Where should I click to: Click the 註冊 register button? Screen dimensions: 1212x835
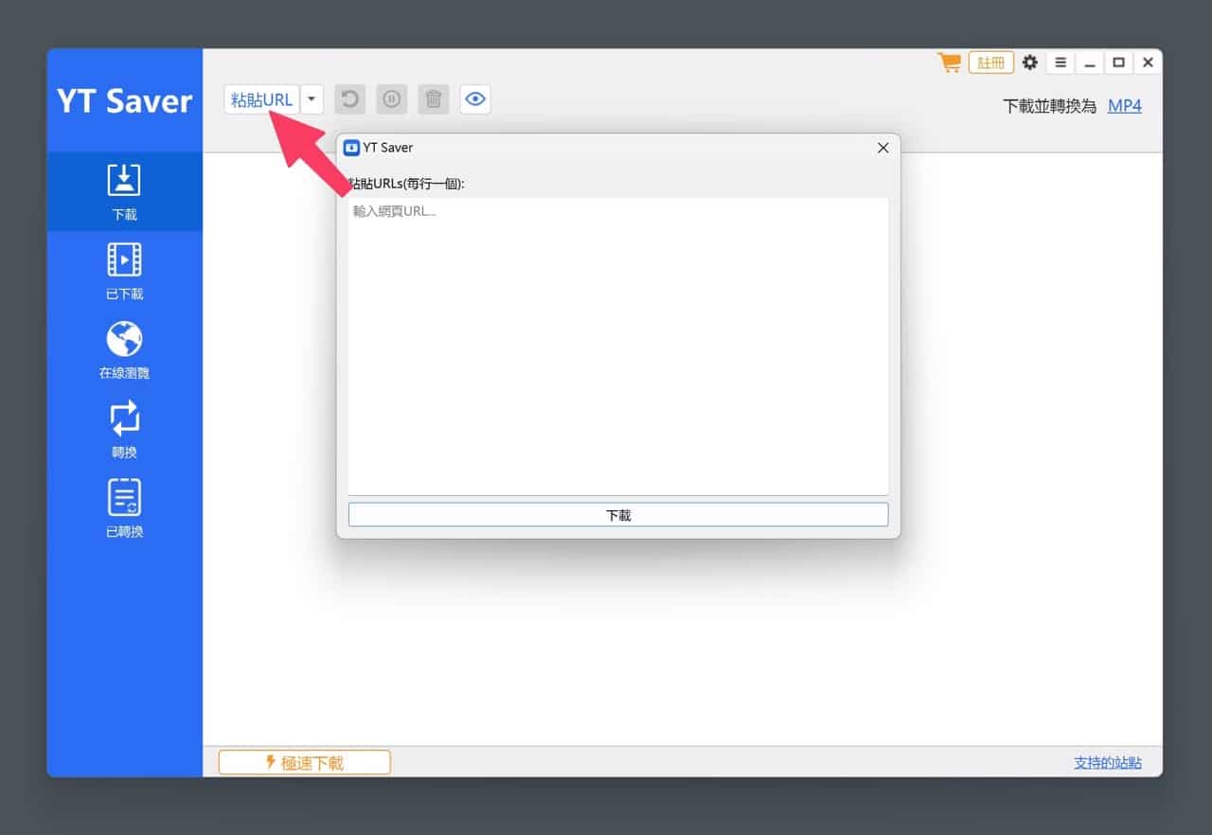point(991,62)
